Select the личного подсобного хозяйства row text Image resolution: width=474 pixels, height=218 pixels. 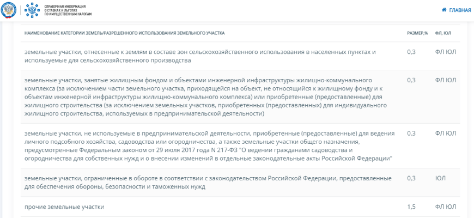[x=210, y=146]
